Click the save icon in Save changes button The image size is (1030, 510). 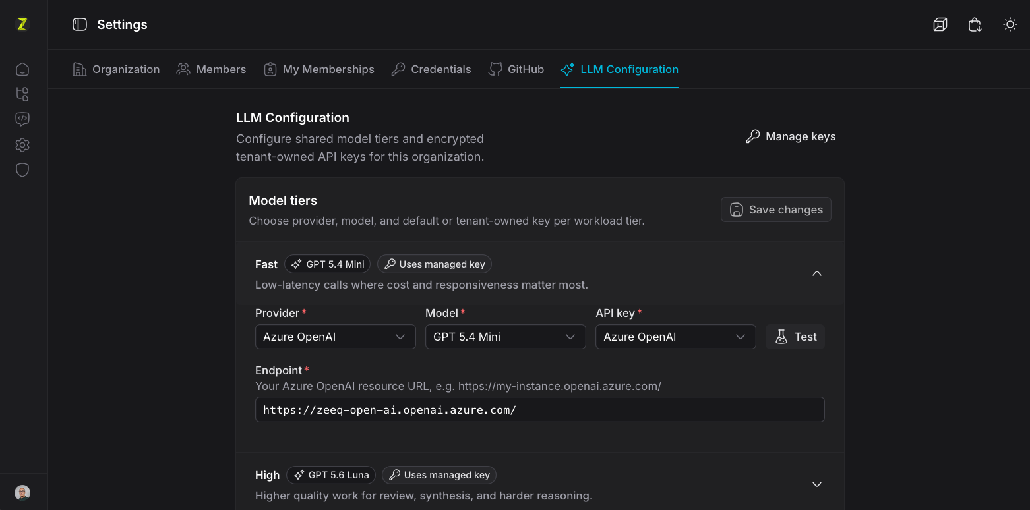(737, 210)
